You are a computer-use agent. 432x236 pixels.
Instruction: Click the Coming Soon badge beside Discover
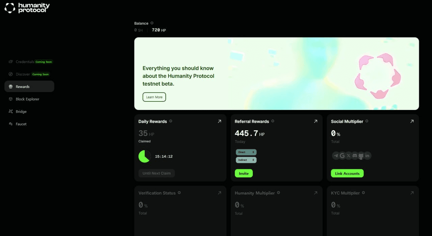coord(40,74)
